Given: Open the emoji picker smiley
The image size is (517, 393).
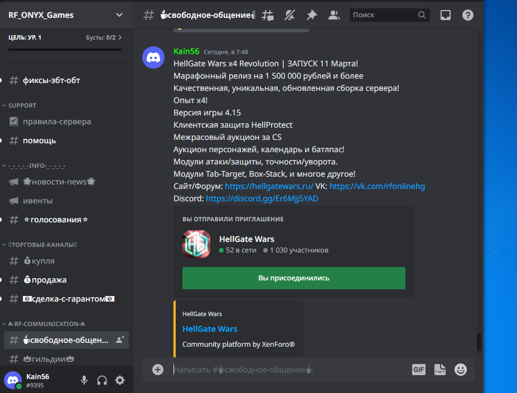Looking at the screenshot, I should pos(460,370).
